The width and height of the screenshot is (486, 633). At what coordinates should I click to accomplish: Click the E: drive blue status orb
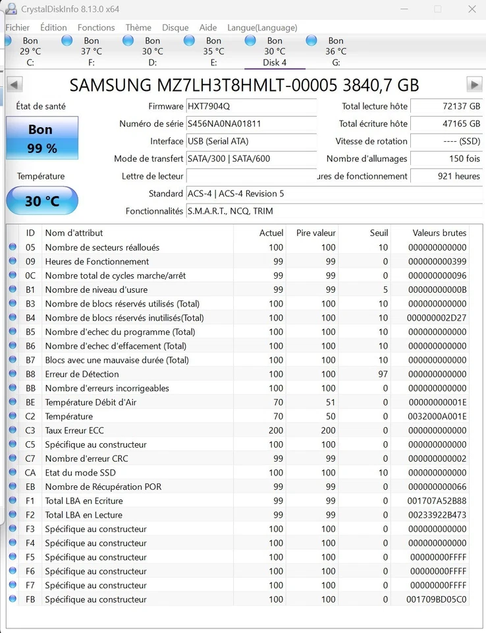(x=189, y=40)
